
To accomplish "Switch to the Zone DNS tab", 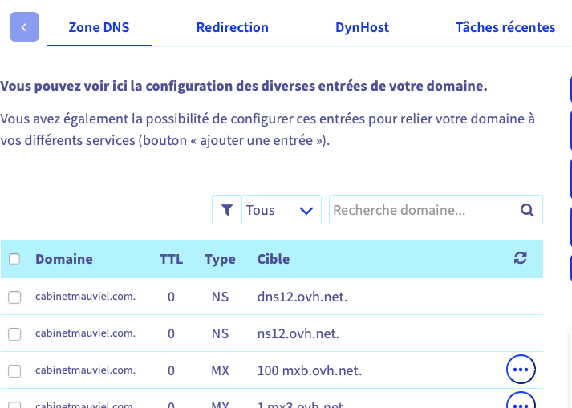I will pos(99,27).
